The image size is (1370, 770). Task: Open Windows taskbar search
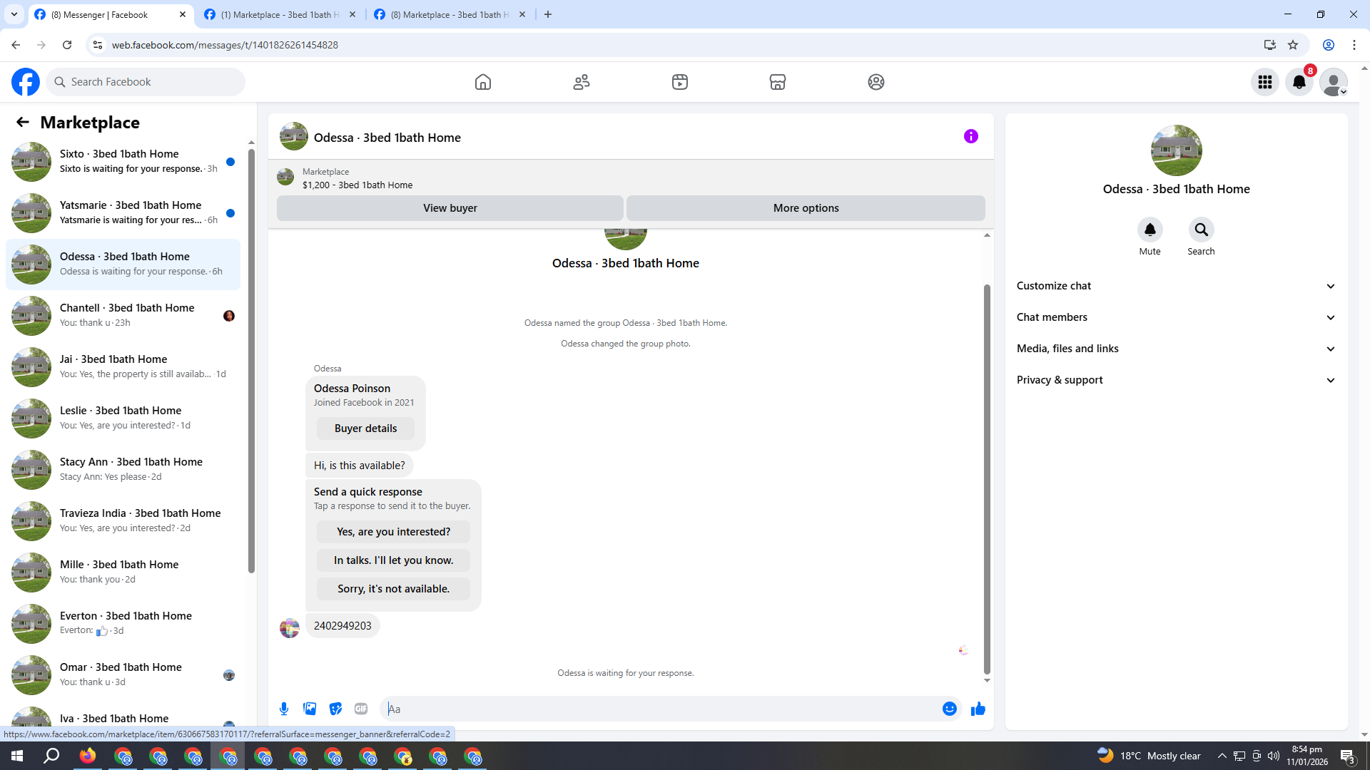[51, 756]
